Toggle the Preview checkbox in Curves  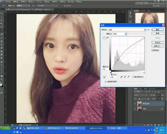pyautogui.click(x=152, y=50)
